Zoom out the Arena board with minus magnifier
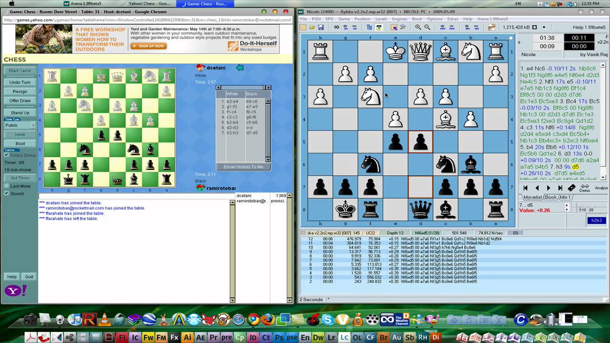The height and width of the screenshot is (343, 610). coord(427,27)
